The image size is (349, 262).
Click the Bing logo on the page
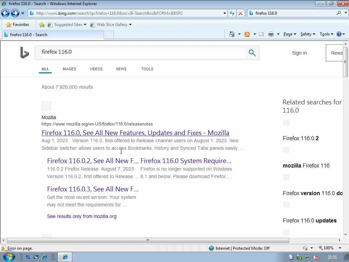(x=25, y=53)
